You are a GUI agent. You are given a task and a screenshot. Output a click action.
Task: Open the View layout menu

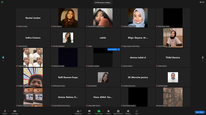coord(202,2)
